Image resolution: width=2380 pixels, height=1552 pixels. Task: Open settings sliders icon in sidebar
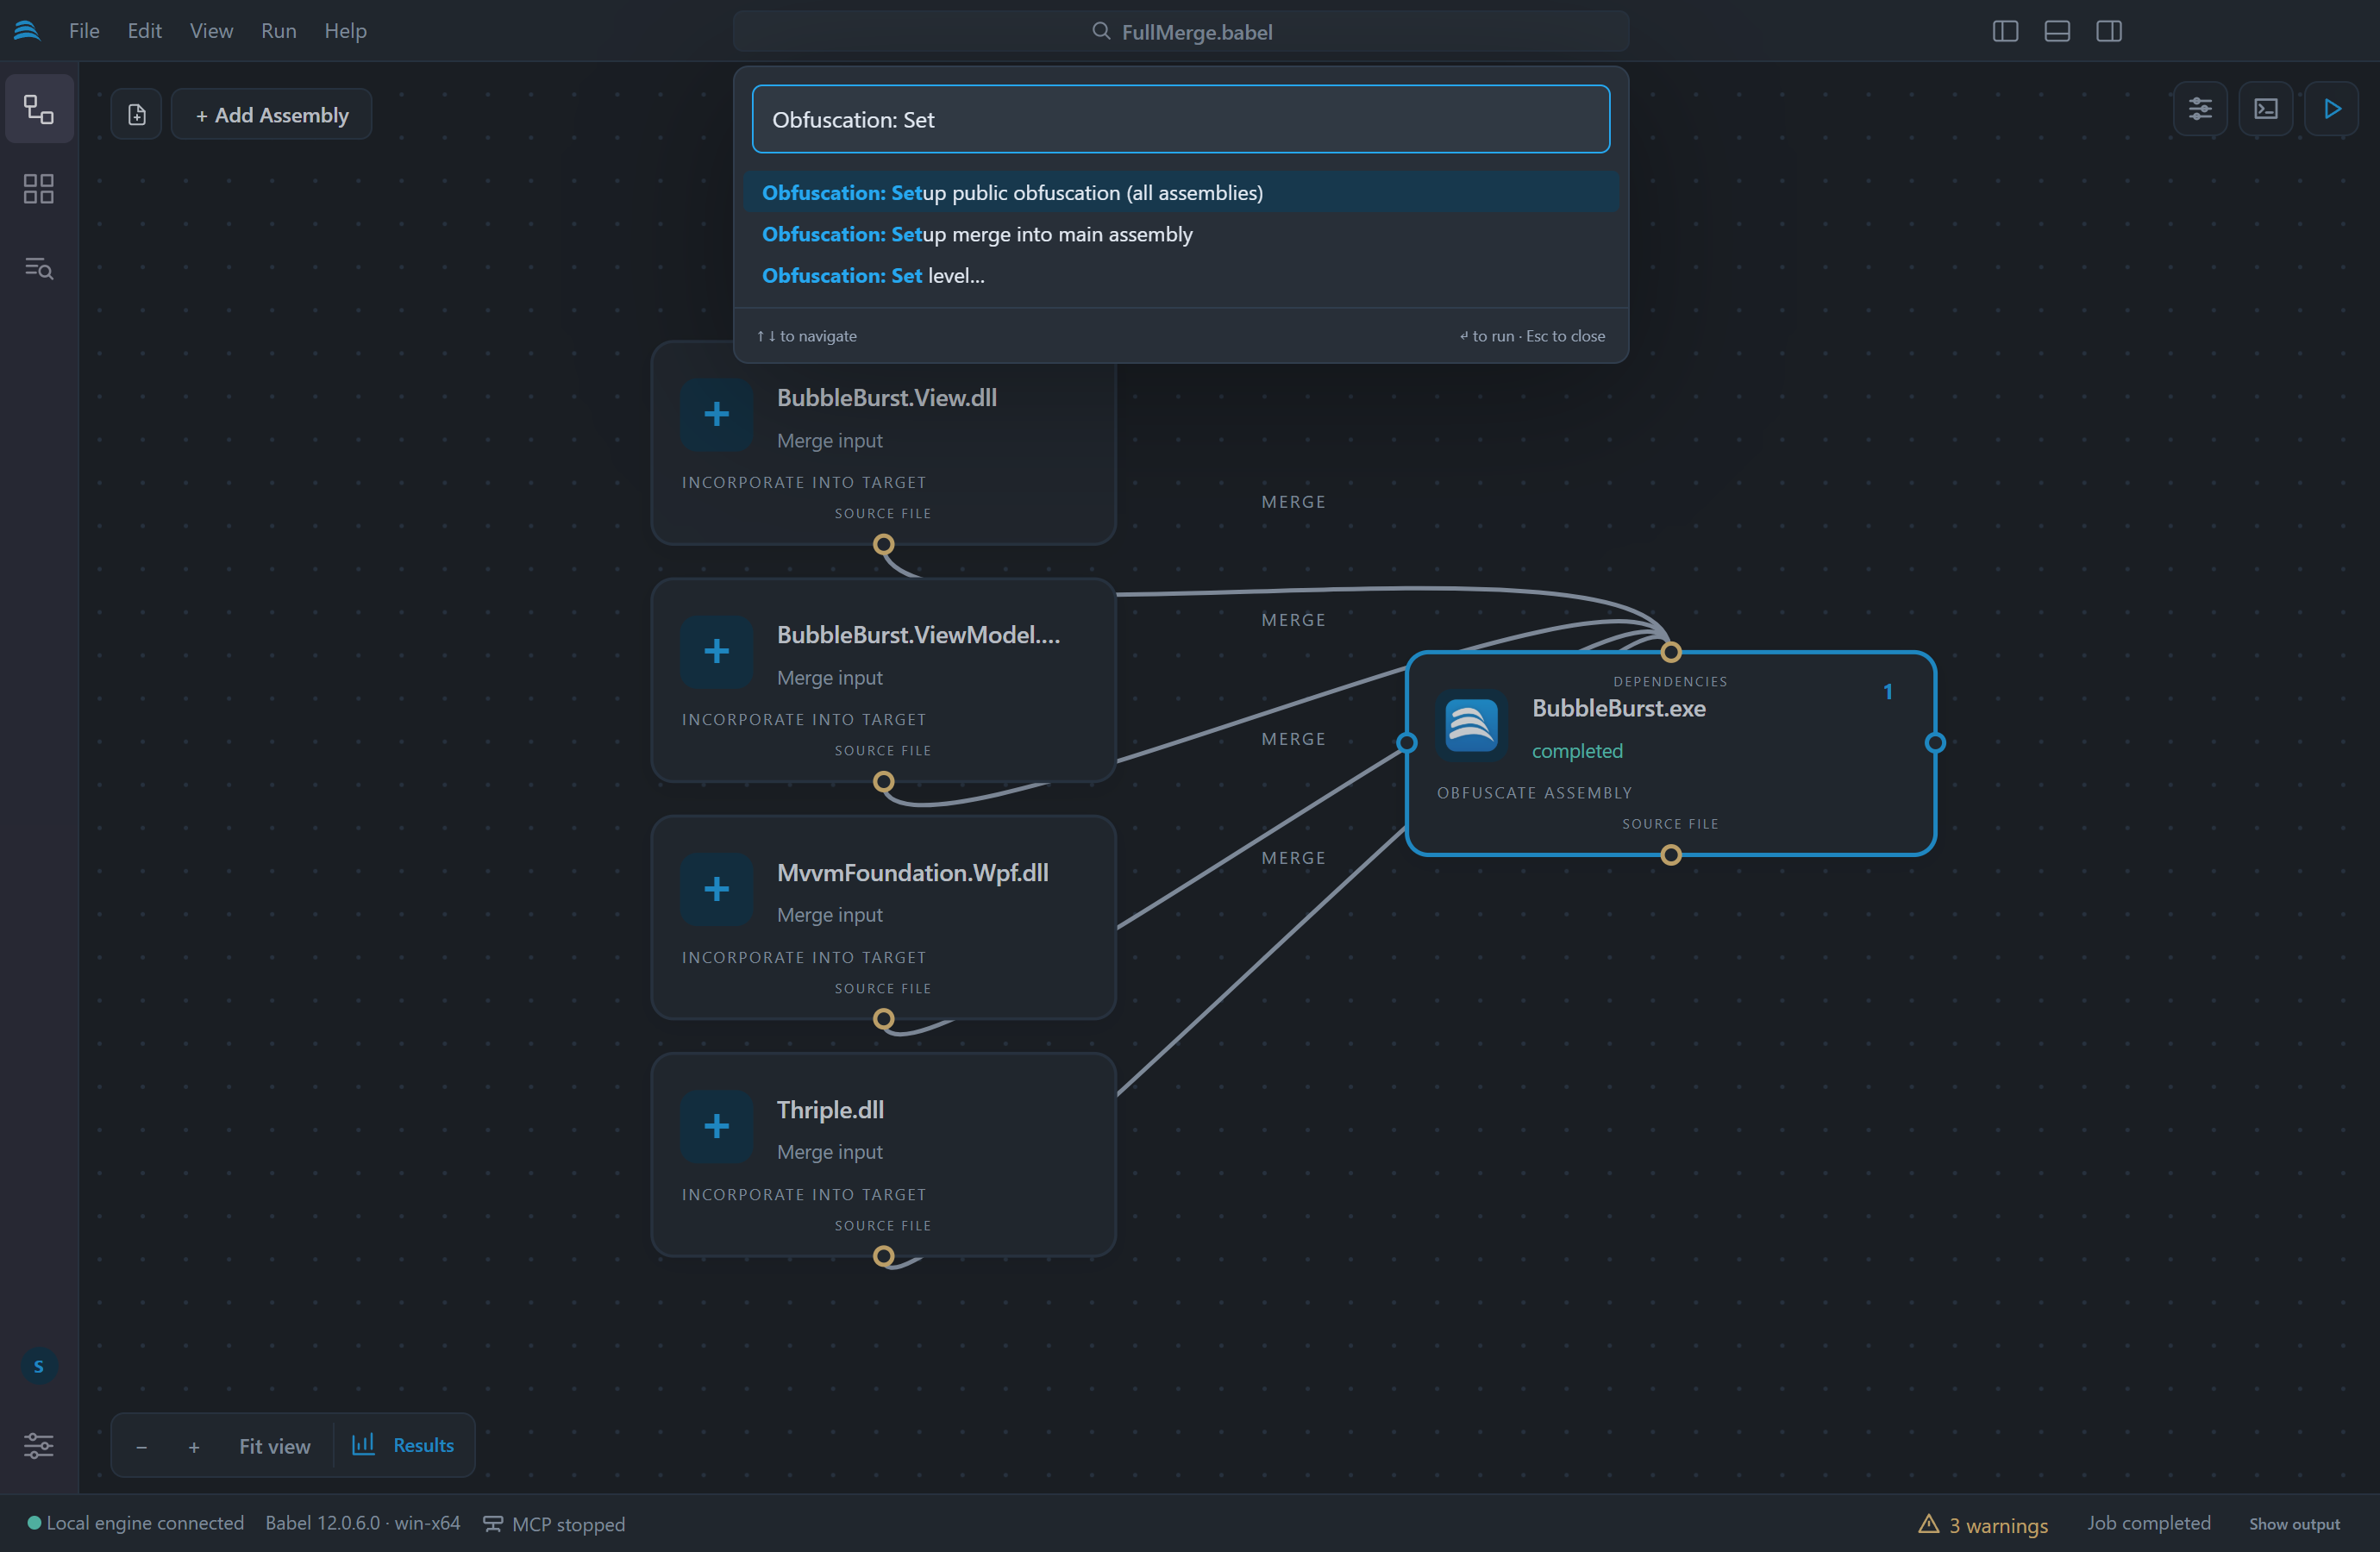(x=39, y=1445)
